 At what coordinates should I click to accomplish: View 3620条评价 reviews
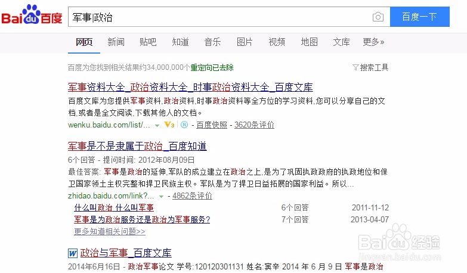[254, 125]
